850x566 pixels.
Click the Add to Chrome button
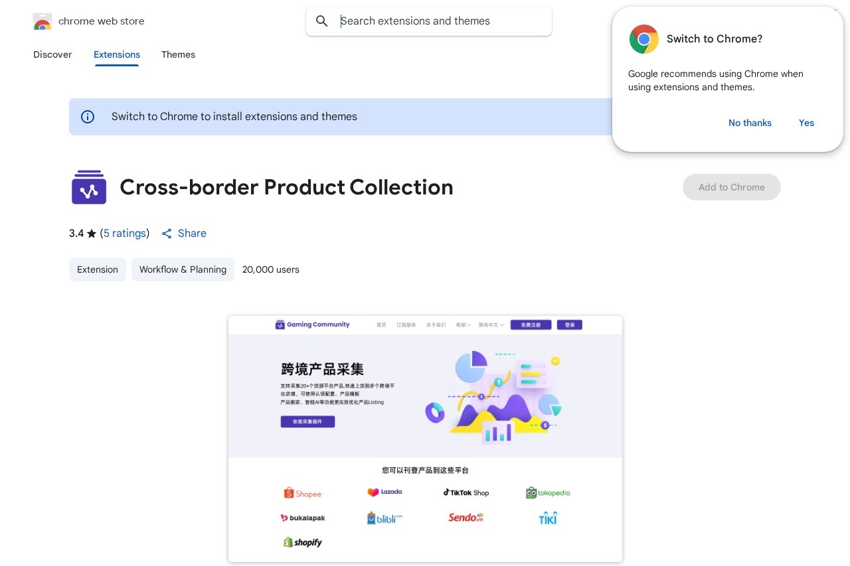tap(732, 187)
